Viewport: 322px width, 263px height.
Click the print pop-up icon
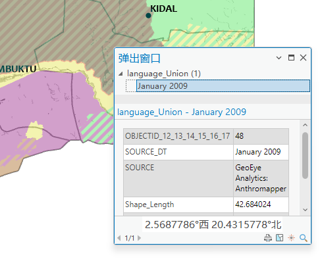(268, 238)
